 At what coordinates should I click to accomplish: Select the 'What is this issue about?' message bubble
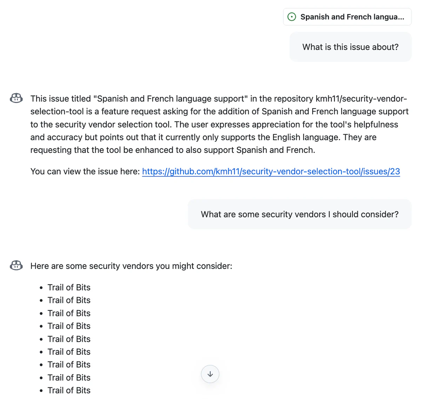point(350,47)
